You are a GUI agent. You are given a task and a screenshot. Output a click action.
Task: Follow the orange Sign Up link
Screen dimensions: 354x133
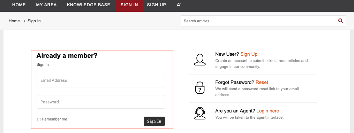point(249,54)
